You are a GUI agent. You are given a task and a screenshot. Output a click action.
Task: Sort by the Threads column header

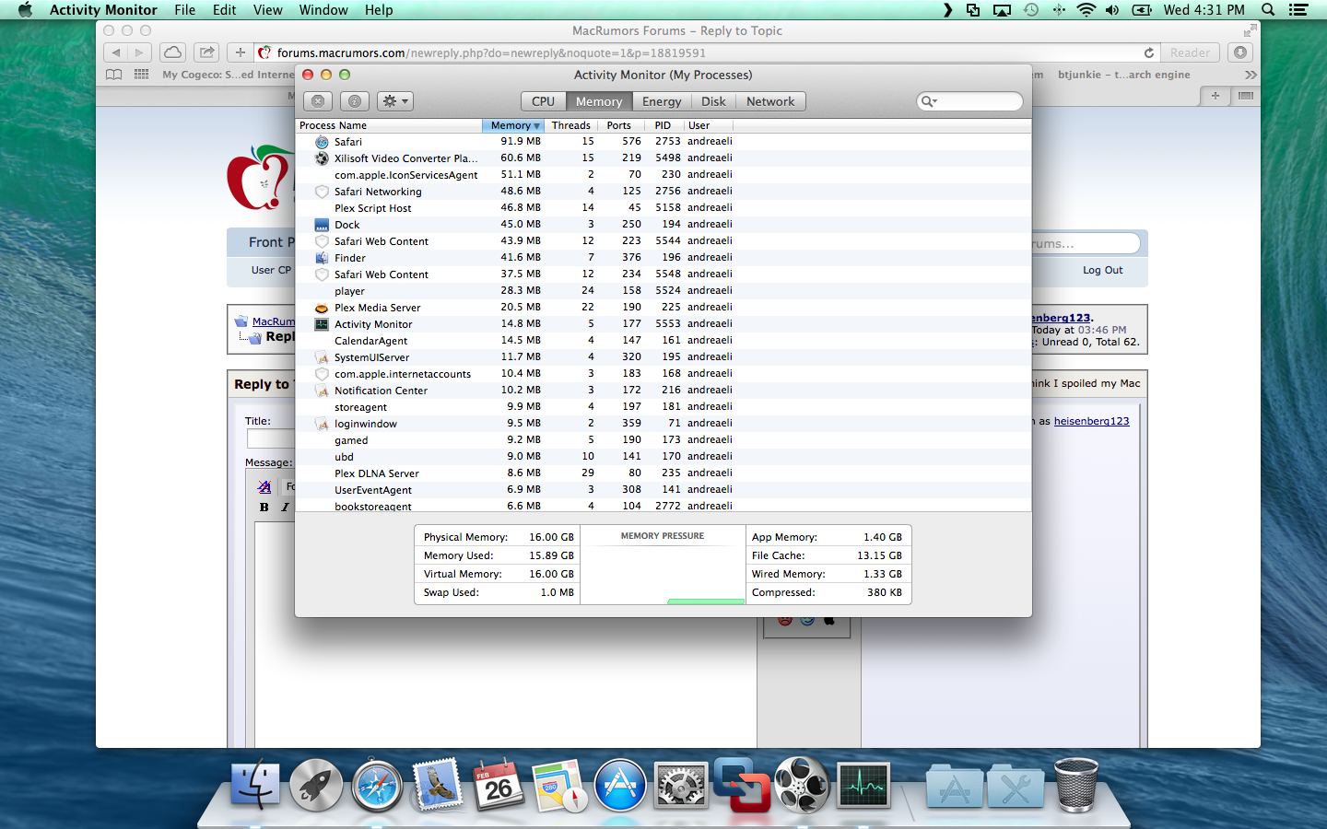[x=570, y=125]
